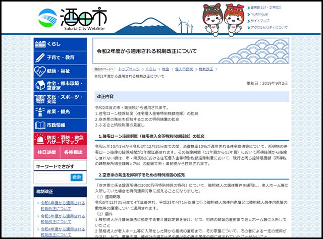Click the mascot characters image in header
This screenshot has height=239, width=323.
click(224, 20)
